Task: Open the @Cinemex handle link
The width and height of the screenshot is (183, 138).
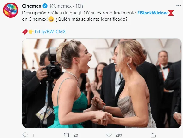Action: [x=60, y=6]
